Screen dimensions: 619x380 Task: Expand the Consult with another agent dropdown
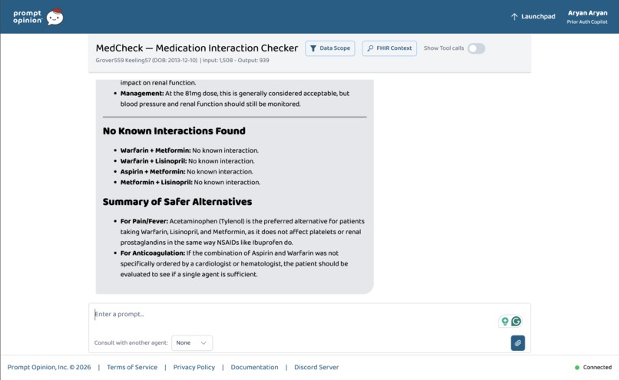pyautogui.click(x=192, y=343)
